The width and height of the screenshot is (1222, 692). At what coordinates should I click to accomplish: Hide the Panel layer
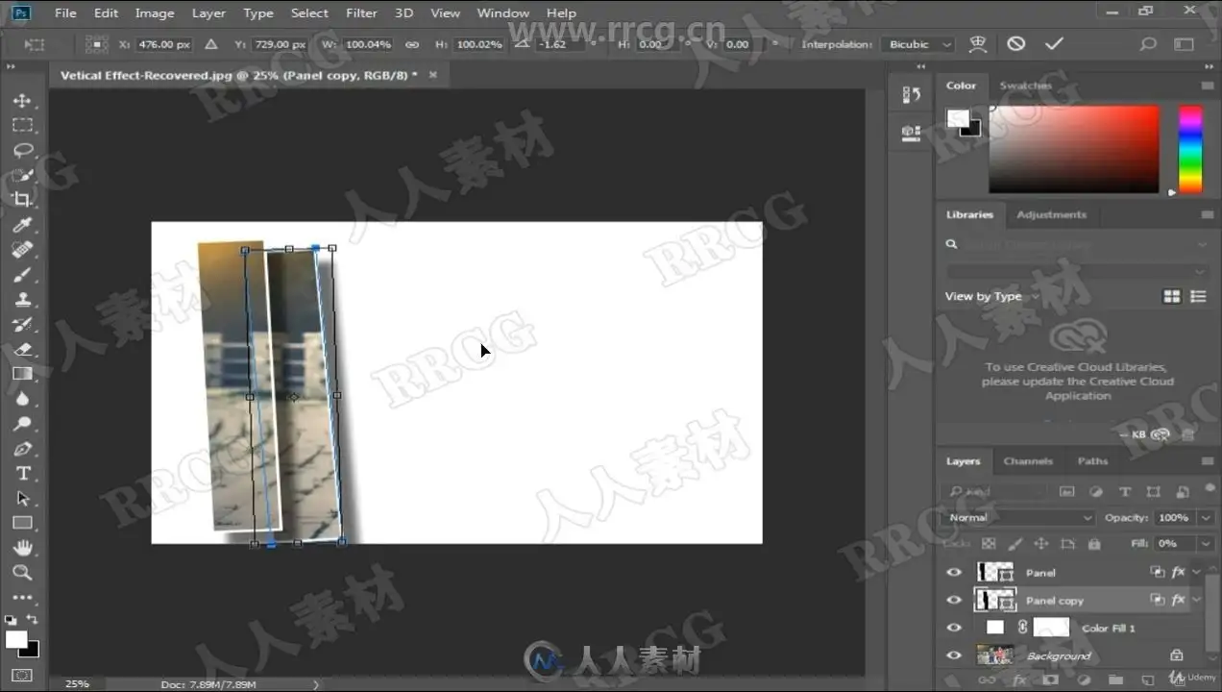[x=954, y=572]
